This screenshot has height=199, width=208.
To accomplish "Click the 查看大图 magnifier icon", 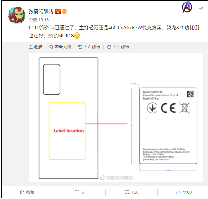I will (x=51, y=47).
